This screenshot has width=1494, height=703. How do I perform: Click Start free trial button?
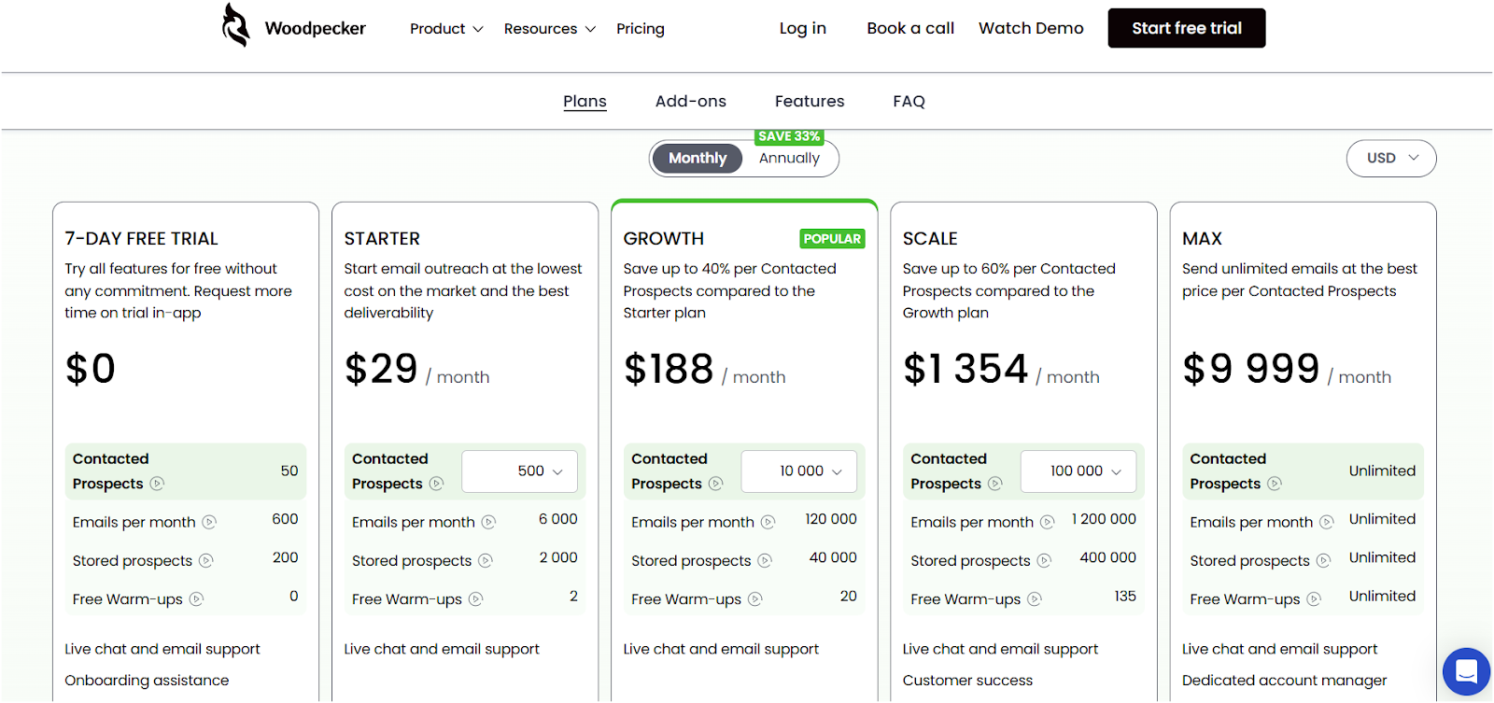1187,28
